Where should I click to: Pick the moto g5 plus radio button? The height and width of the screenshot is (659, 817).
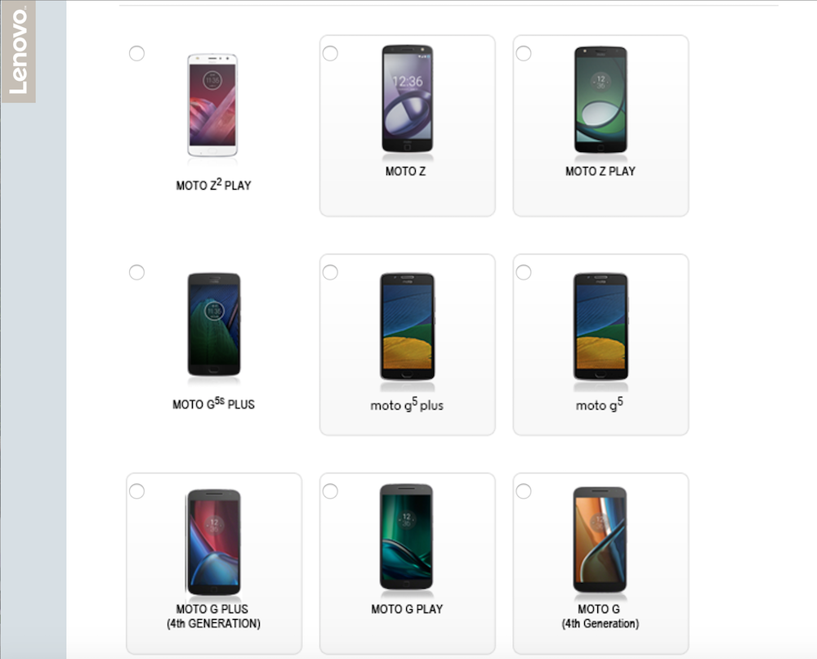[330, 272]
